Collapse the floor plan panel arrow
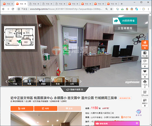This screenshot has height=126, width=152. pyautogui.click(x=40, y=25)
